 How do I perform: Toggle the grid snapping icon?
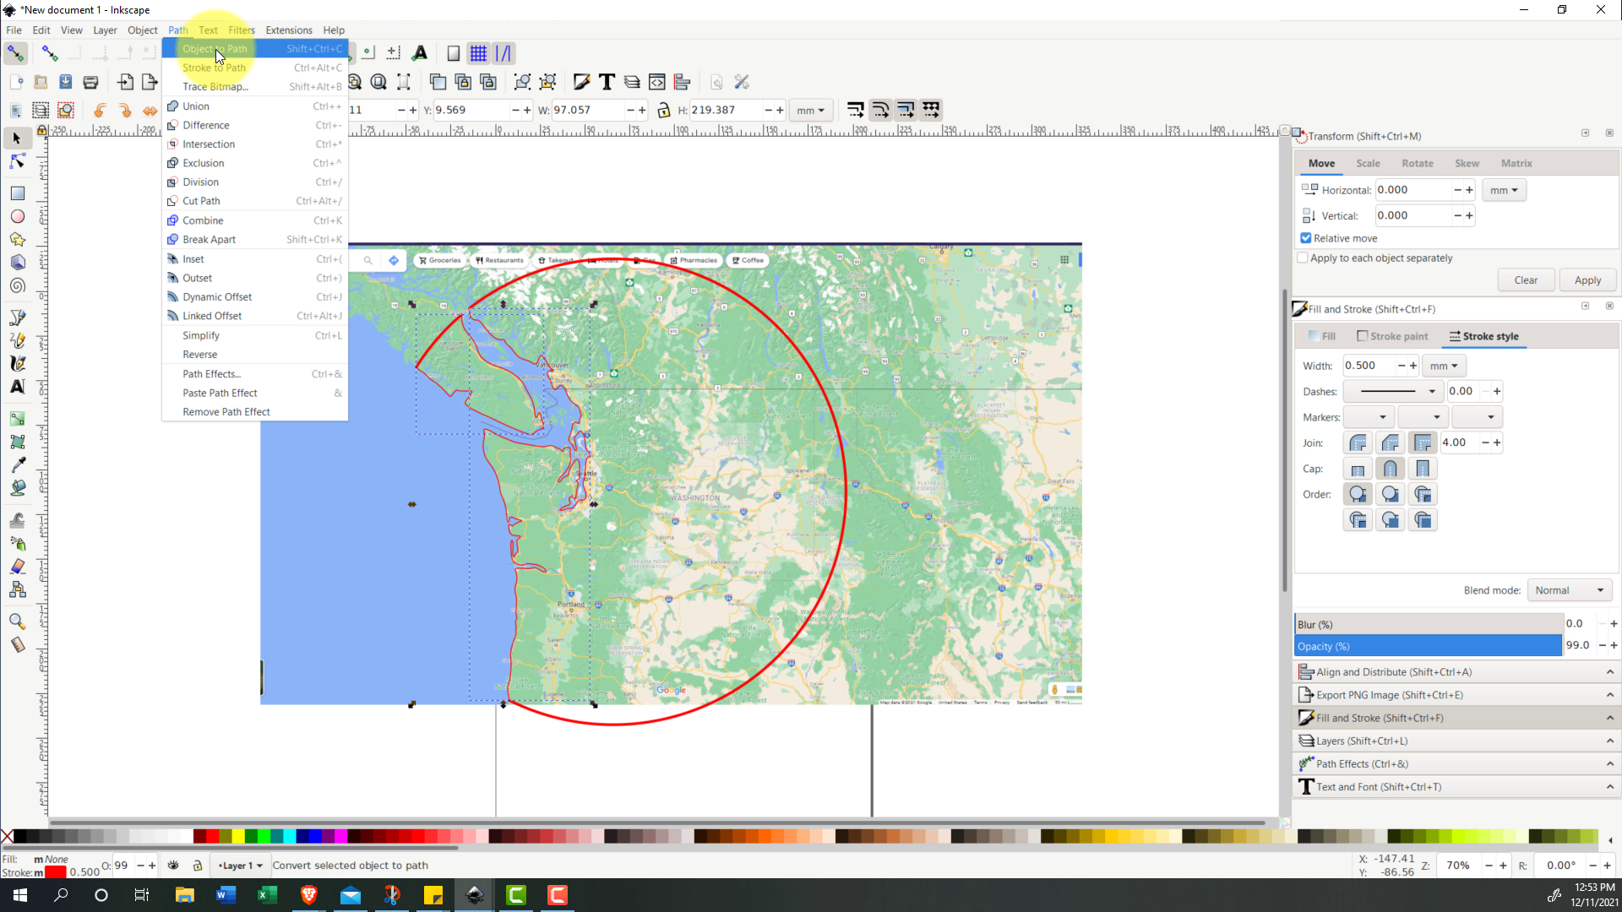pos(478,53)
